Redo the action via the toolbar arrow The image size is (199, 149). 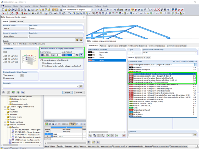coord(32,10)
